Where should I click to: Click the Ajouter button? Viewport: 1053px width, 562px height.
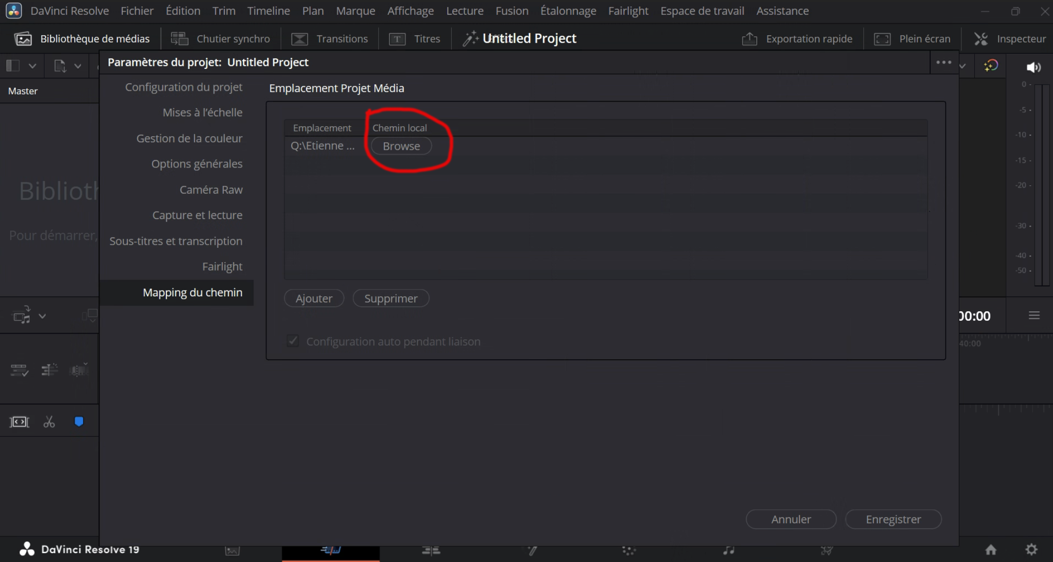pos(314,298)
